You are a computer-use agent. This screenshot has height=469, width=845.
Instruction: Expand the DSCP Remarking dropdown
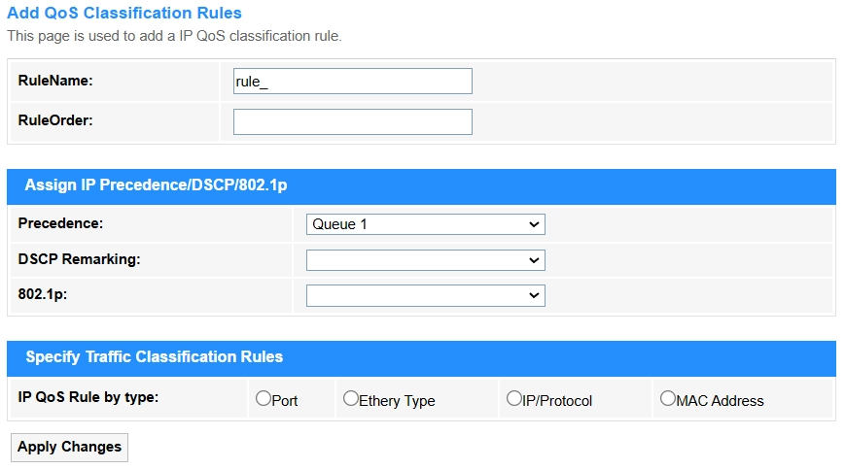pyautogui.click(x=425, y=260)
